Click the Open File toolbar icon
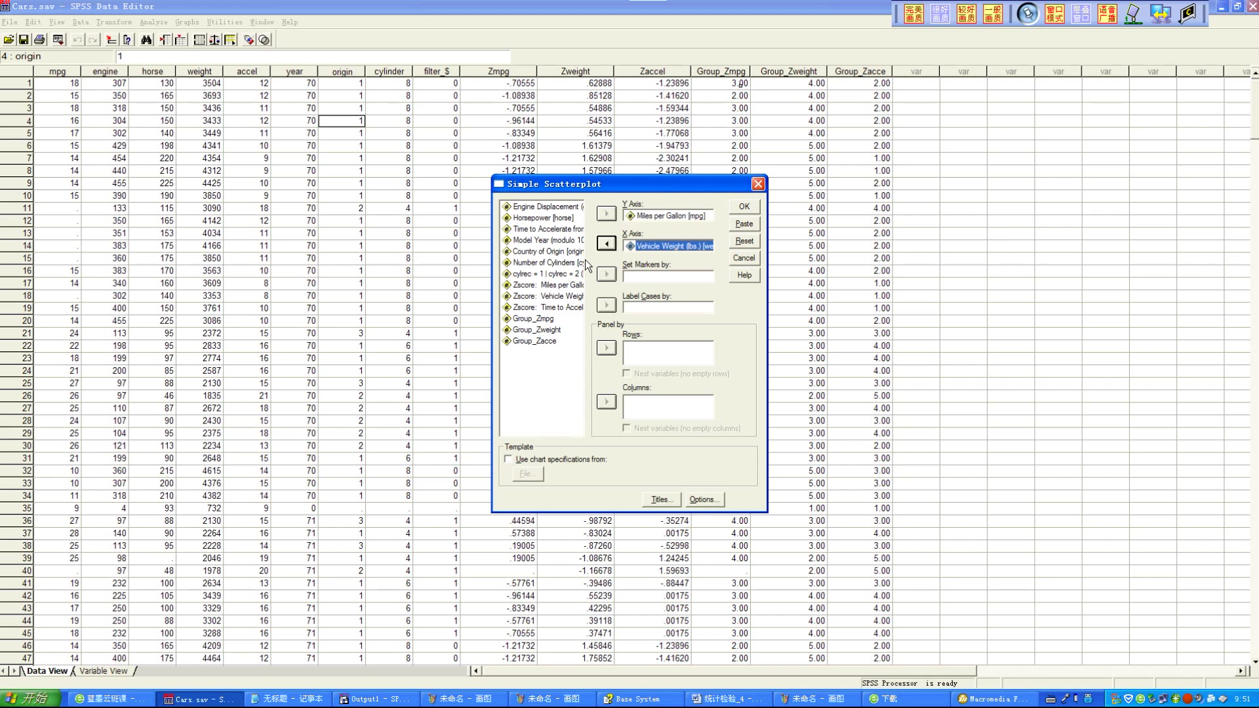The image size is (1259, 708). tap(9, 40)
